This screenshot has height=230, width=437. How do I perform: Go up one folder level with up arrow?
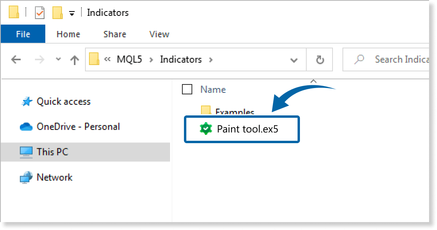tap(74, 60)
